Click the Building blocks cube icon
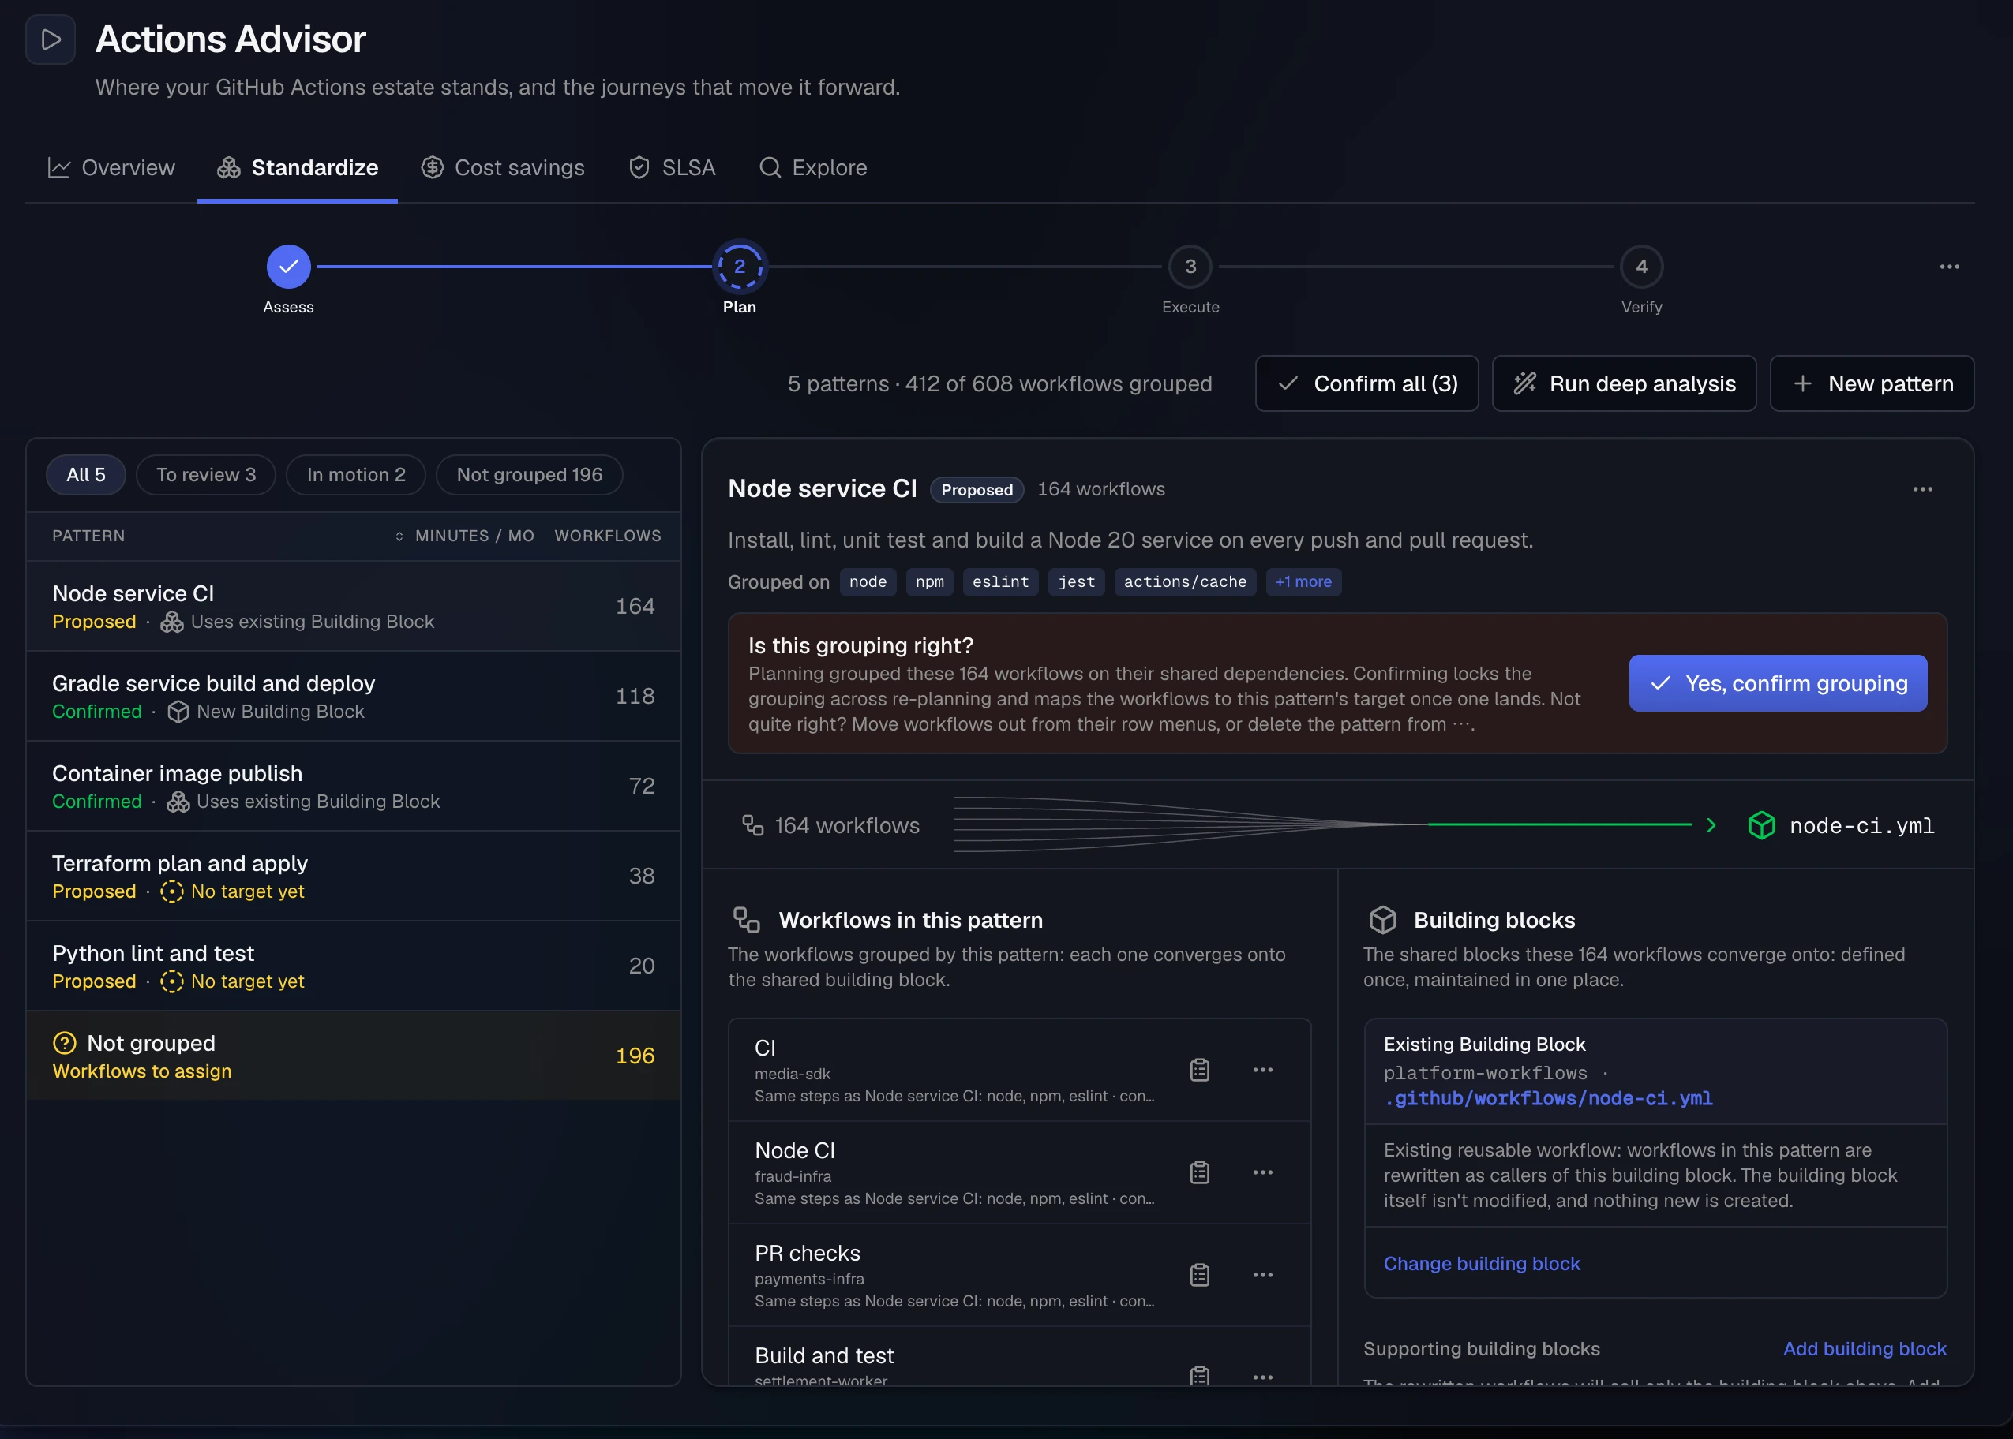This screenshot has height=1439, width=2013. click(1383, 921)
